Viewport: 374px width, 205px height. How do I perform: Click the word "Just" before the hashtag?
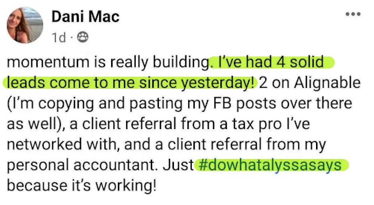[x=178, y=165]
